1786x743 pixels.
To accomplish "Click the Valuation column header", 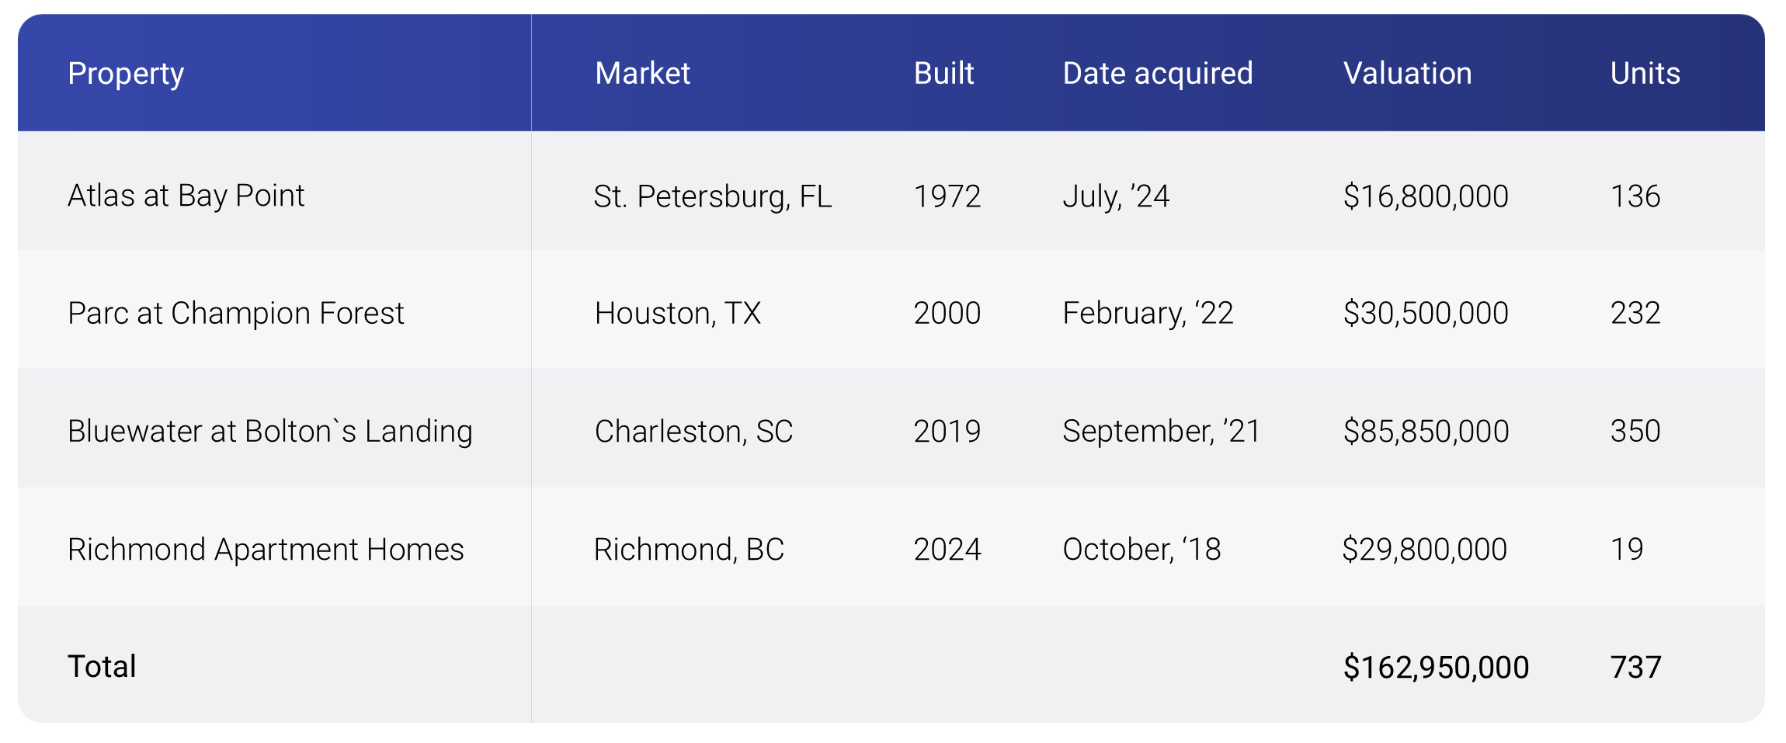I will click(x=1407, y=74).
